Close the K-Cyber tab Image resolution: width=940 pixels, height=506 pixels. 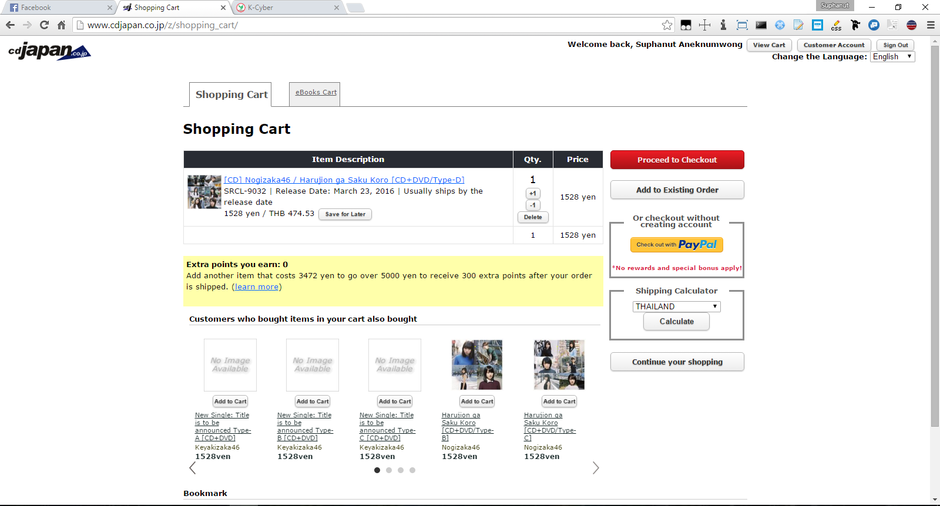[336, 8]
